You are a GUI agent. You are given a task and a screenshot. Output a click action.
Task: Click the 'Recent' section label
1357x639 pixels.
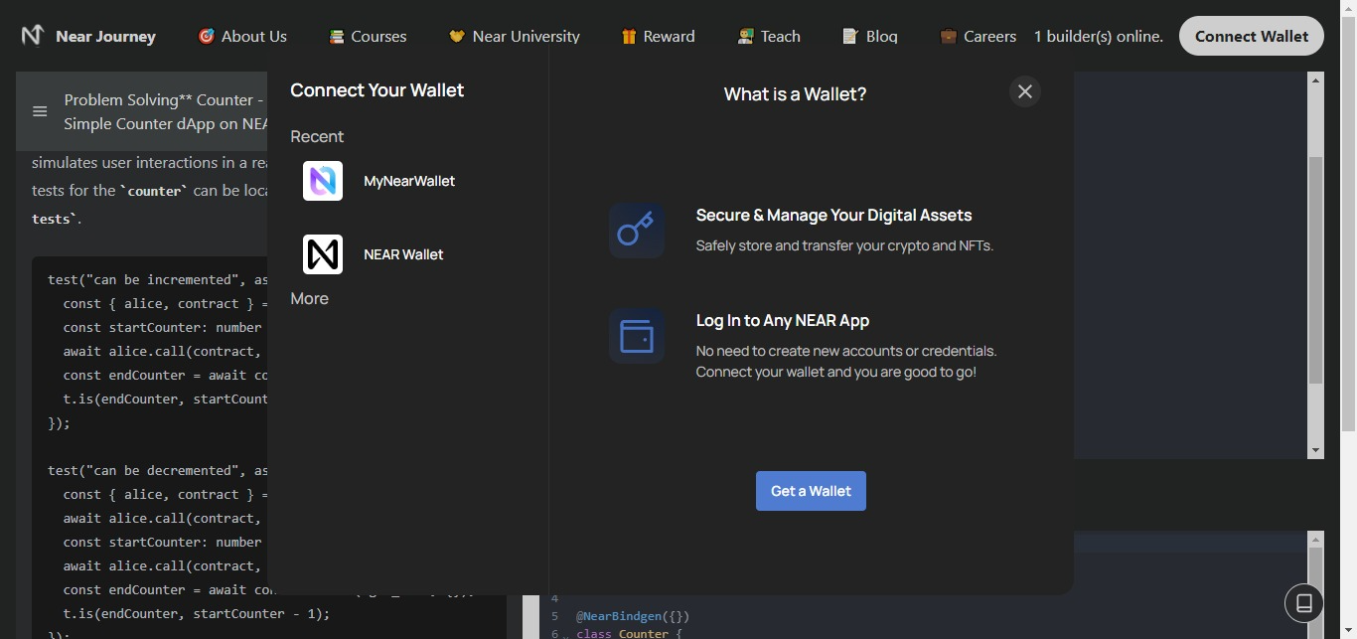tap(317, 136)
